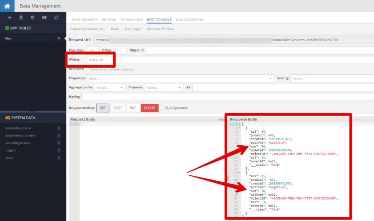The image size is (374, 221).
Task: Click the trash icon to delete table
Action: point(22,17)
